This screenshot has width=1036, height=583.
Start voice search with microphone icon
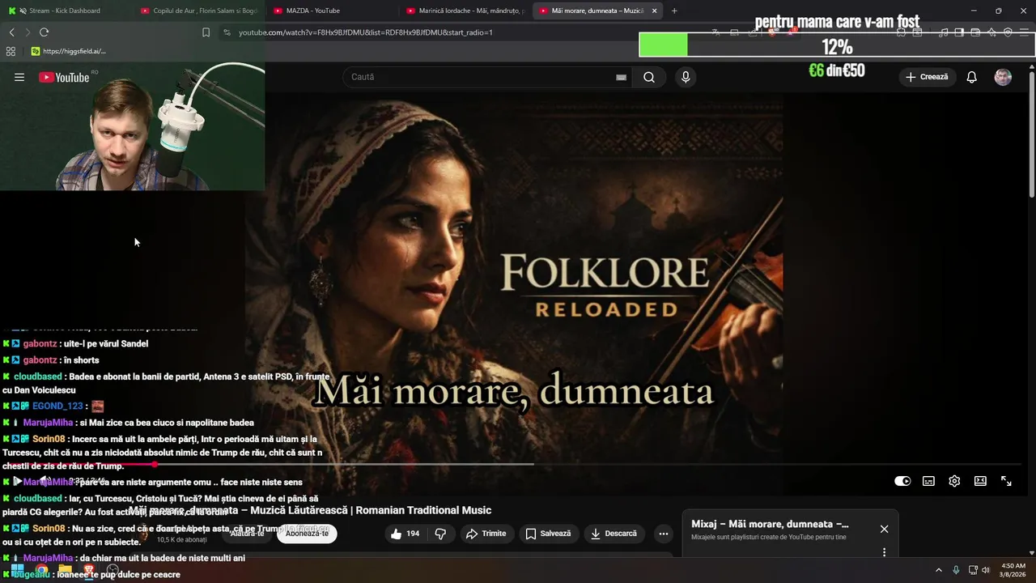[x=686, y=77]
